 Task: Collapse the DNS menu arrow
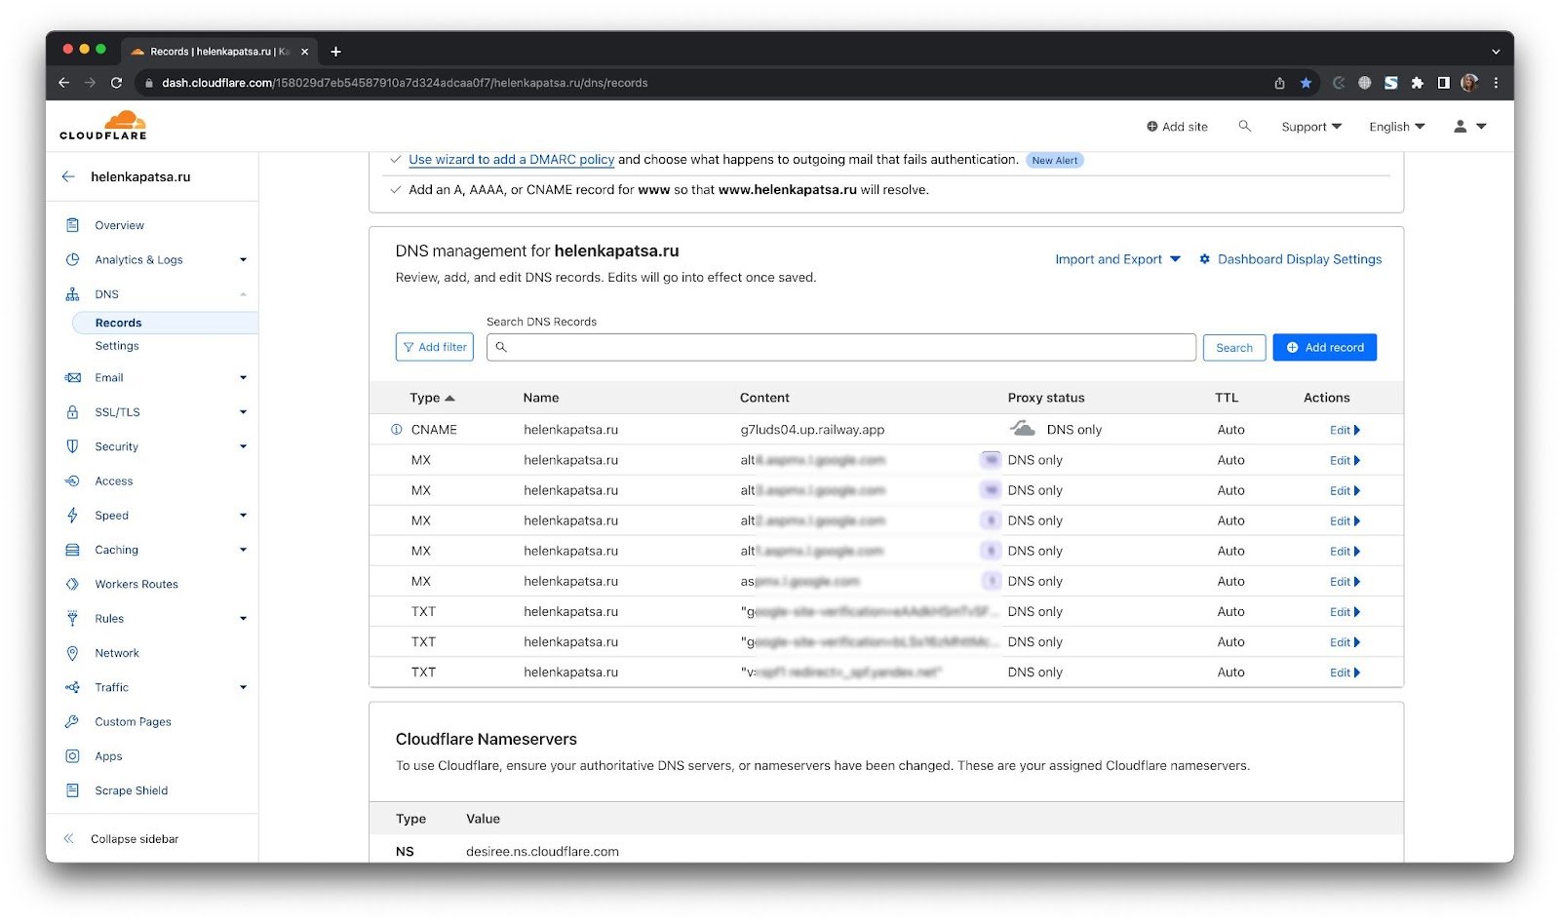click(x=243, y=294)
